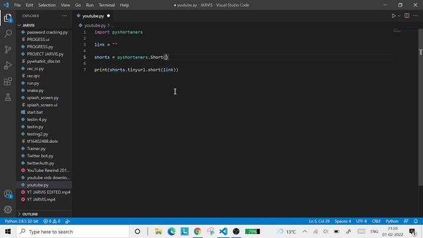Open pywhatkit_dbs.txt file
The height and width of the screenshot is (238, 423).
point(44,61)
